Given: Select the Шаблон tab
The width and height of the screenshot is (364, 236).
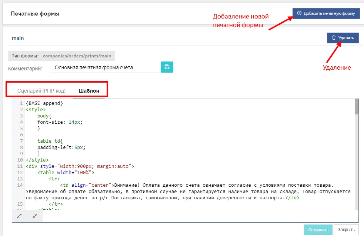Looking at the screenshot, I should click(x=89, y=91).
